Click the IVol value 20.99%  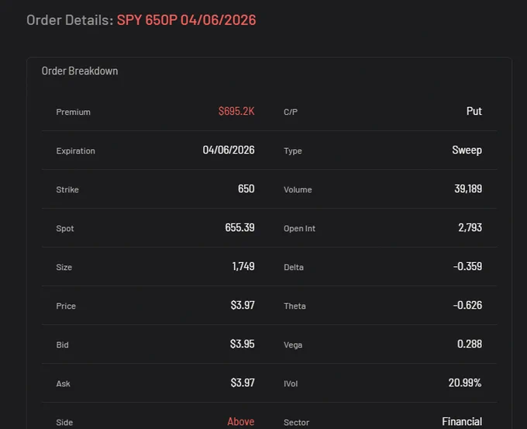coord(465,382)
